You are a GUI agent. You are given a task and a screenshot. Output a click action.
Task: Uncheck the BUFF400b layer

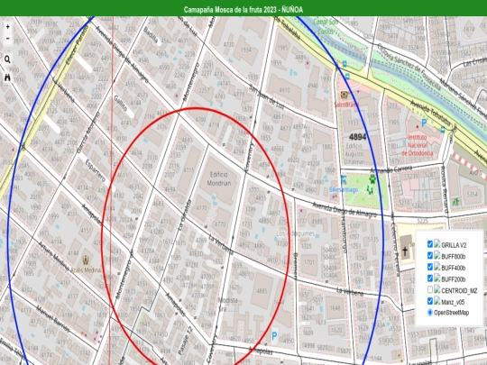(430, 267)
